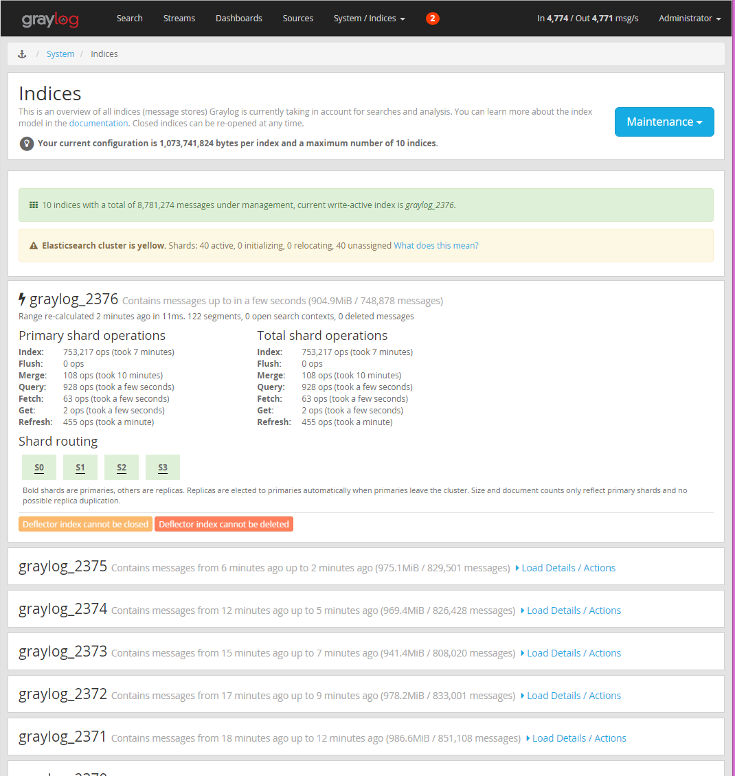Click 'What does this mean?' link
Screen dimensions: 735x776
pyautogui.click(x=436, y=245)
